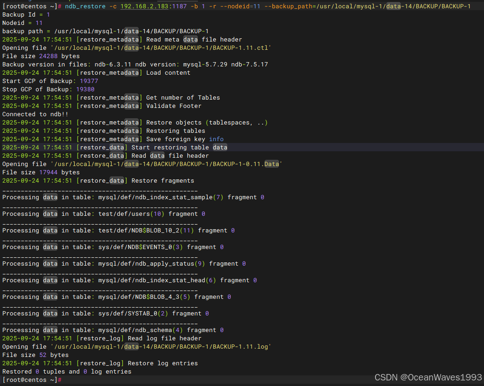
Task: Click 'Connected to ndb!!' line
Action: click(35, 114)
